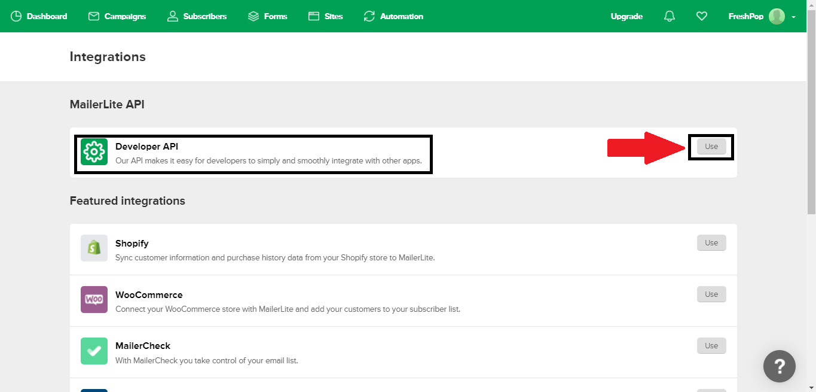Click the Use button for Shopify

click(x=711, y=243)
